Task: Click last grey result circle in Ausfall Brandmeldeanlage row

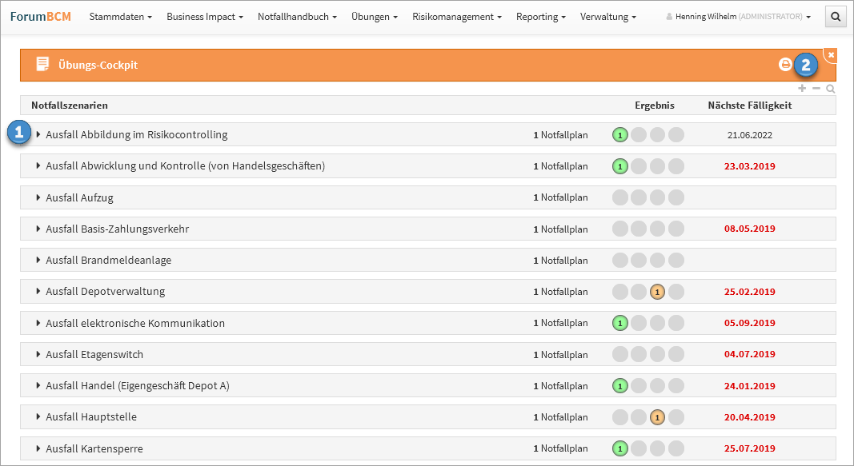Action: point(676,261)
